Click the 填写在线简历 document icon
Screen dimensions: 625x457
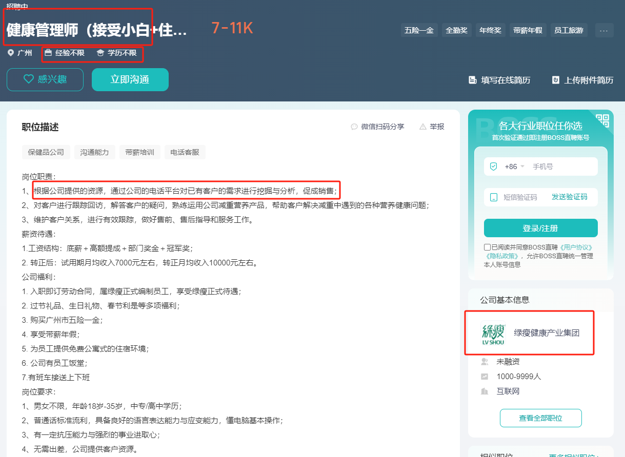473,80
